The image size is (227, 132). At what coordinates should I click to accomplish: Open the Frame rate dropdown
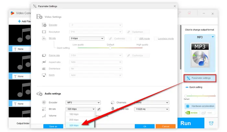(x=96, y=55)
